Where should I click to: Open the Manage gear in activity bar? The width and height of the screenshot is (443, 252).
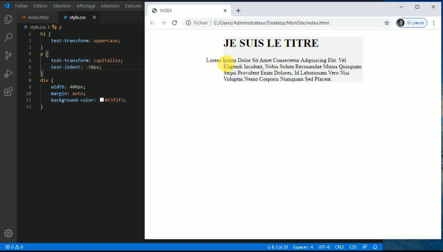tap(8, 233)
